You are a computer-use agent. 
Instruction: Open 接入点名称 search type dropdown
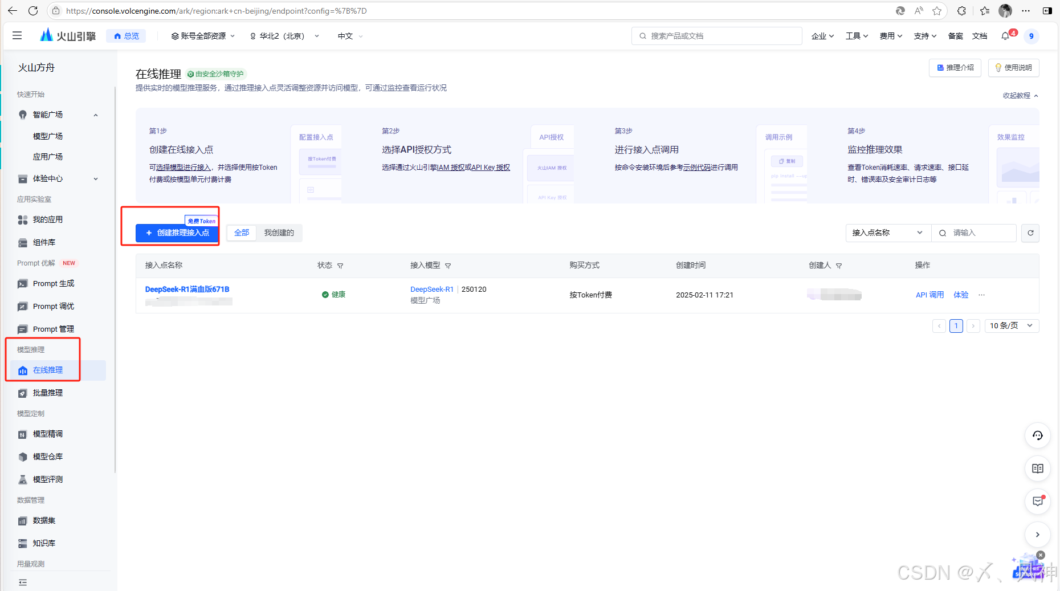(x=888, y=233)
